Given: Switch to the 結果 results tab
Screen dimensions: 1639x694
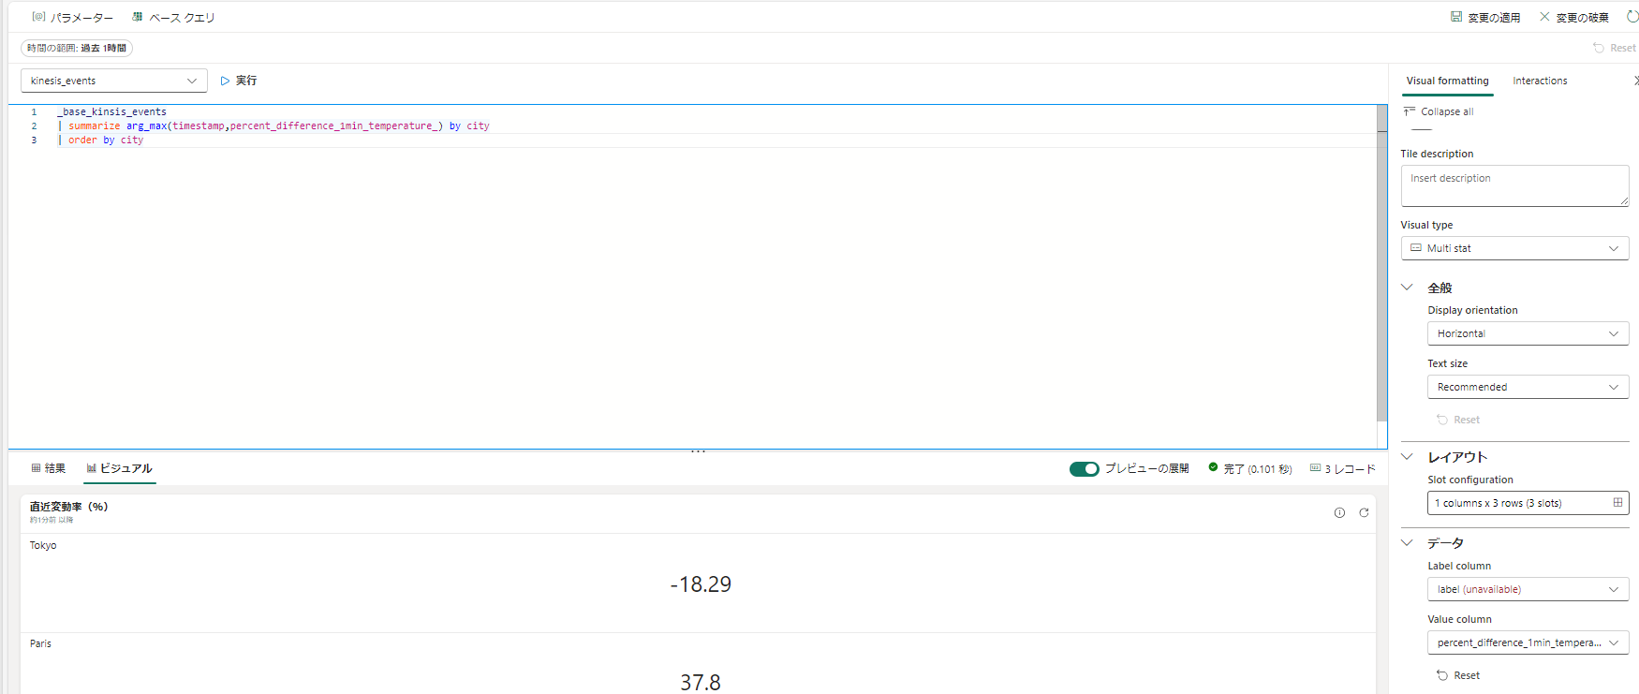Looking at the screenshot, I should 49,468.
